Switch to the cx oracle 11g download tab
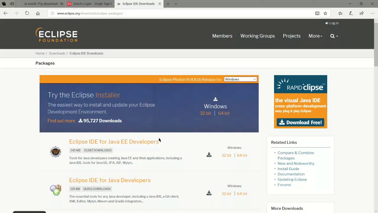This screenshot has height=213, width=378. (43, 4)
